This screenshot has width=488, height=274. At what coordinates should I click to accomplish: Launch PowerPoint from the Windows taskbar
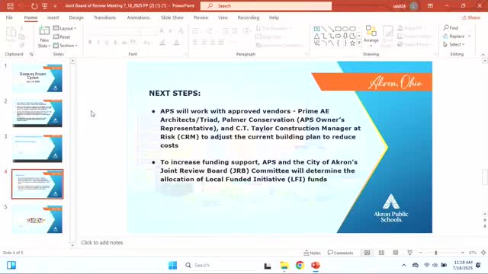click(x=315, y=266)
